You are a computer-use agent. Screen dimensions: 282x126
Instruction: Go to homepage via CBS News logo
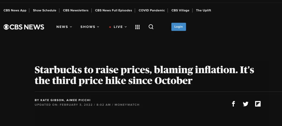(x=24, y=27)
